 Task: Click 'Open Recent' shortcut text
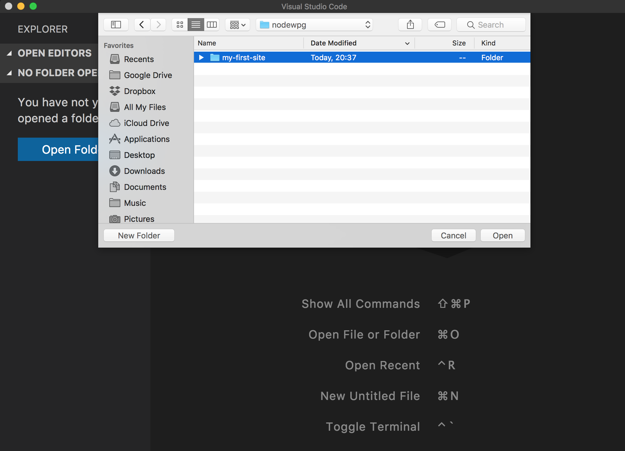tap(382, 365)
